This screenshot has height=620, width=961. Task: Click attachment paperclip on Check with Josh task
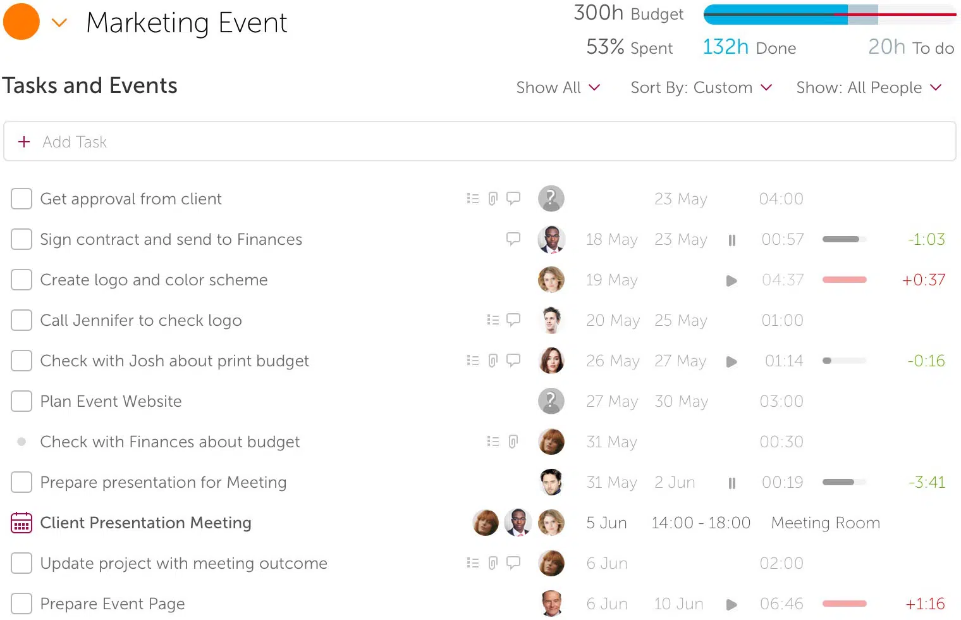tap(493, 361)
